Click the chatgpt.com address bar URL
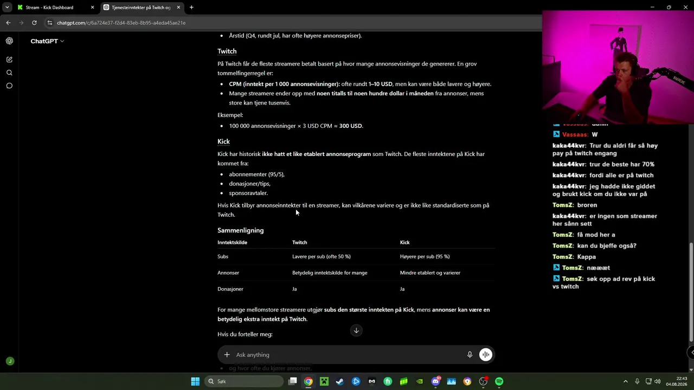Screen dimensions: 694x390 tap(121, 23)
